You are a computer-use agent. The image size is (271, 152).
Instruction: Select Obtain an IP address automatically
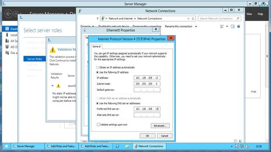97,68
